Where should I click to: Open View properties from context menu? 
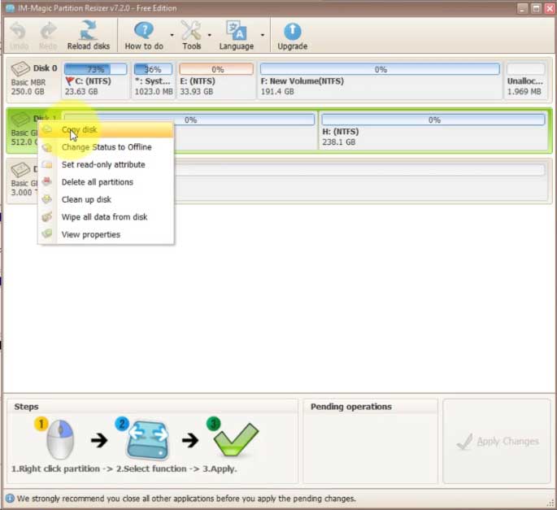pos(106,234)
